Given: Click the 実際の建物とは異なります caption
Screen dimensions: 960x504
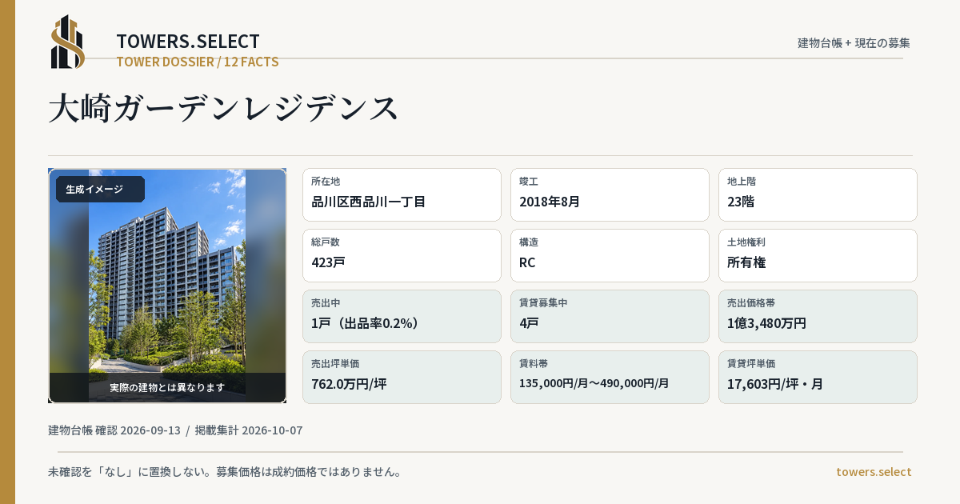Looking at the screenshot, I should tap(167, 387).
